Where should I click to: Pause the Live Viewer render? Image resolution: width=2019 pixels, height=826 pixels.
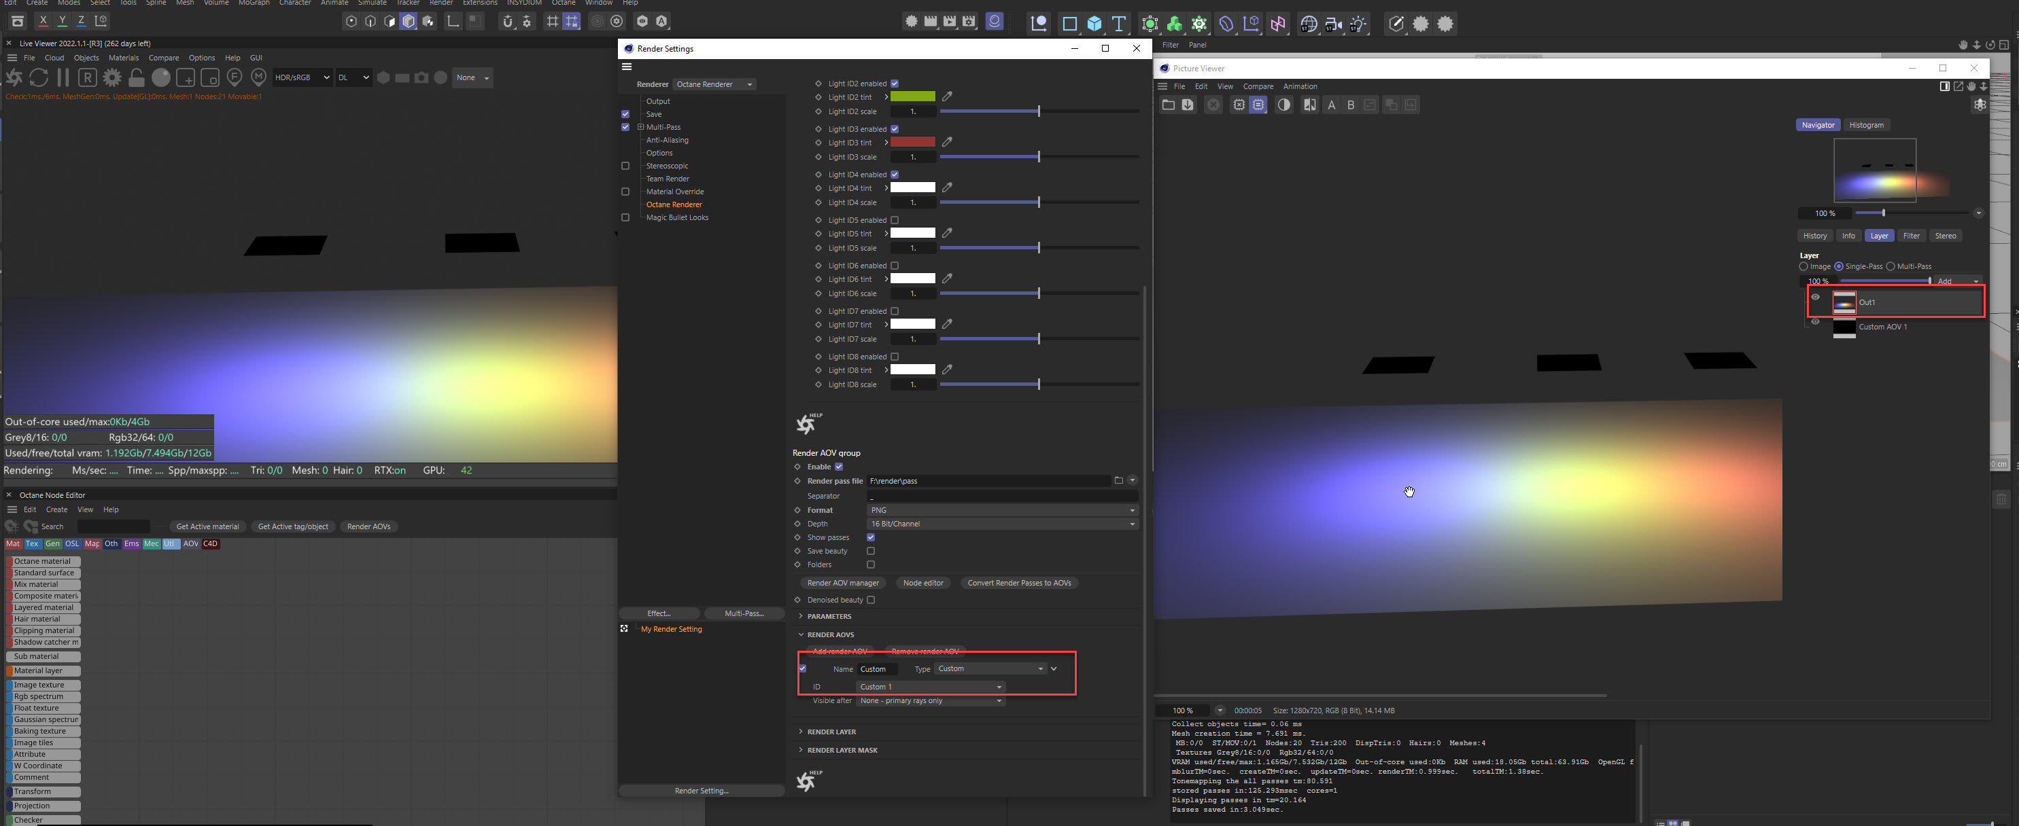63,77
